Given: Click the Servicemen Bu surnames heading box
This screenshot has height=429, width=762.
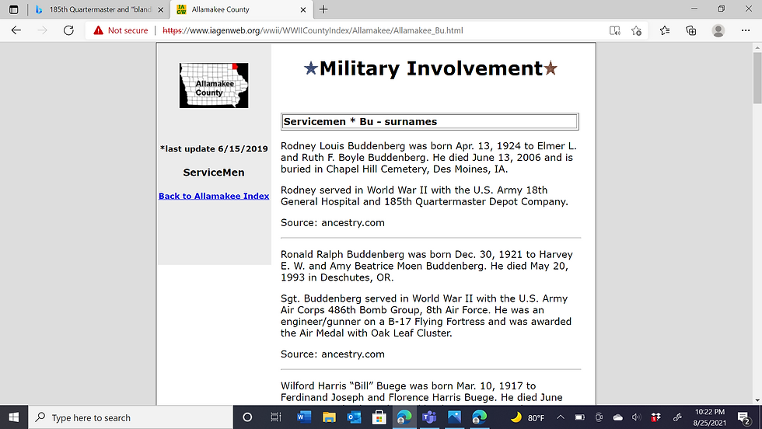Looking at the screenshot, I should (429, 121).
